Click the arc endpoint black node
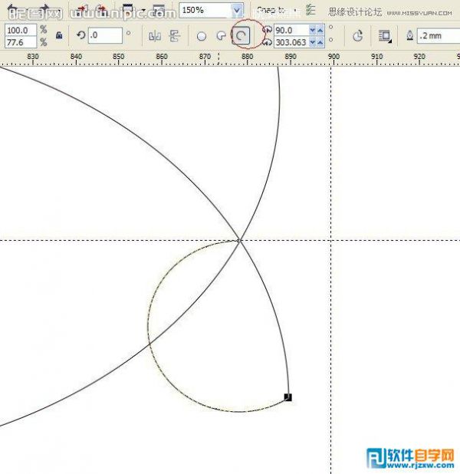The image size is (460, 474). (288, 397)
